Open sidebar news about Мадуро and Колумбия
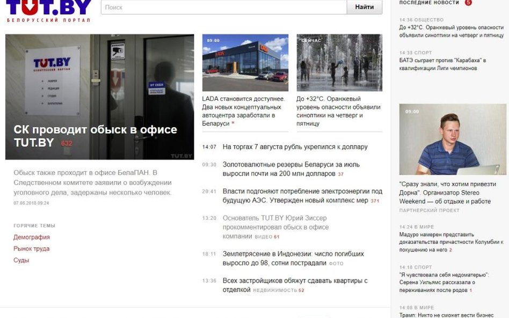Image resolution: width=509 pixels, height=318 pixels. pyautogui.click(x=451, y=242)
